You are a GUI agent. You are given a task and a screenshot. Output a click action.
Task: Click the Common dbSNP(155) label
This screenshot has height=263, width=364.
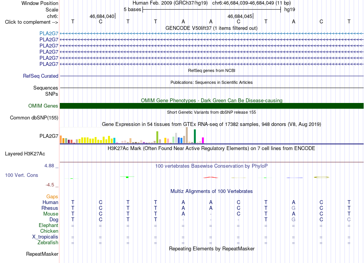(x=34, y=118)
